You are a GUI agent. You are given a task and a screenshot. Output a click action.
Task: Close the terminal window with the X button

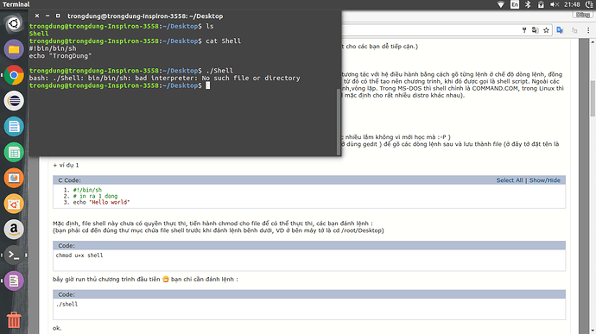coord(37,16)
